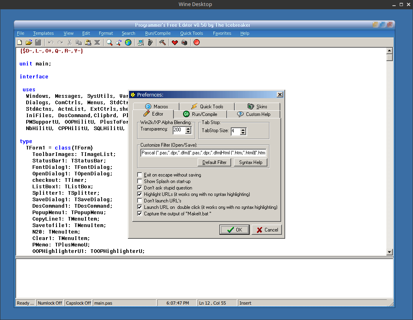
Task: Click the globe toolbar icon
Action: tap(128, 42)
